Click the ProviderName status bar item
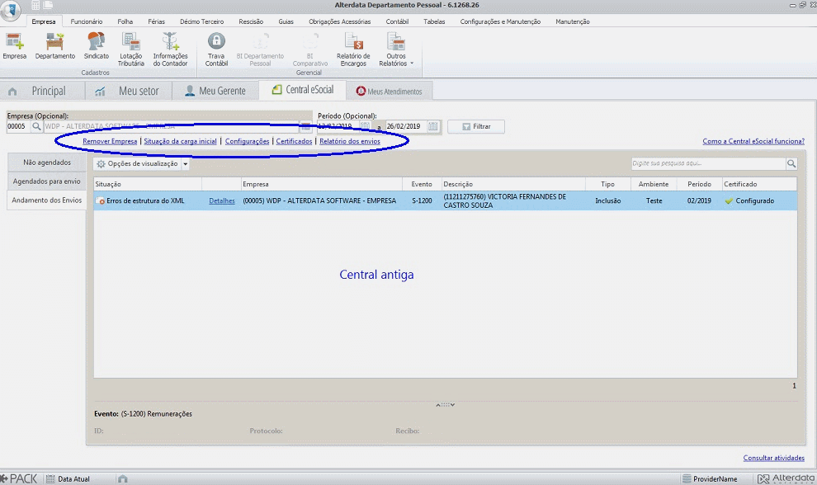The width and height of the screenshot is (817, 485). coord(710,478)
